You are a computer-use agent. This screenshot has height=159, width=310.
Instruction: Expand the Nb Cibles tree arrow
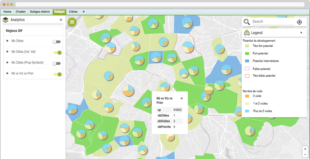(8, 41)
